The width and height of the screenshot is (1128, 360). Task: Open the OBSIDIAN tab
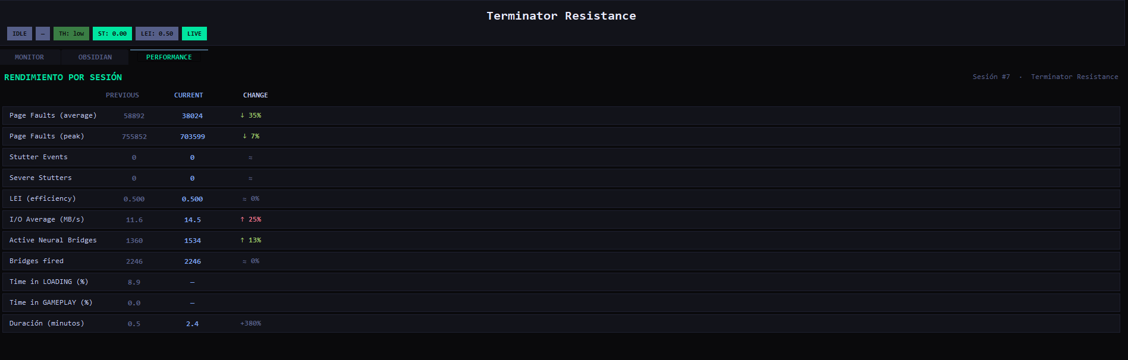pyautogui.click(x=95, y=57)
